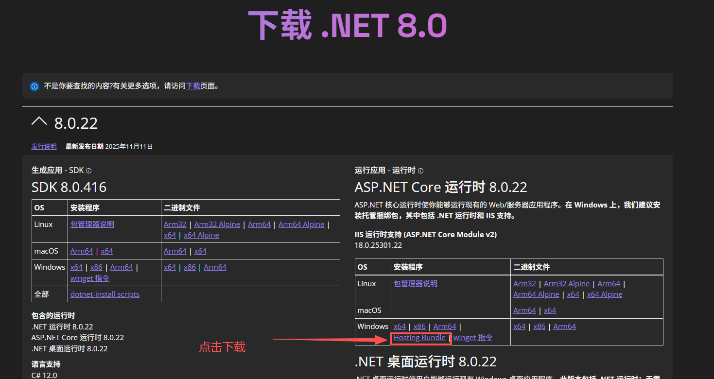
Task: Click the large .NET 桌面运行时 8.0.22 section heading
Action: pos(426,362)
